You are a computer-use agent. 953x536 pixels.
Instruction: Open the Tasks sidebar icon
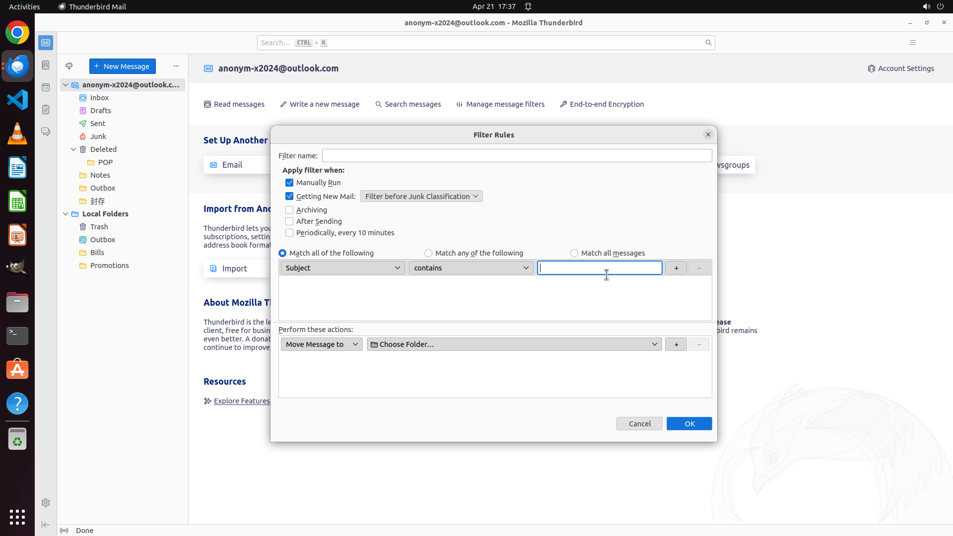click(x=46, y=110)
